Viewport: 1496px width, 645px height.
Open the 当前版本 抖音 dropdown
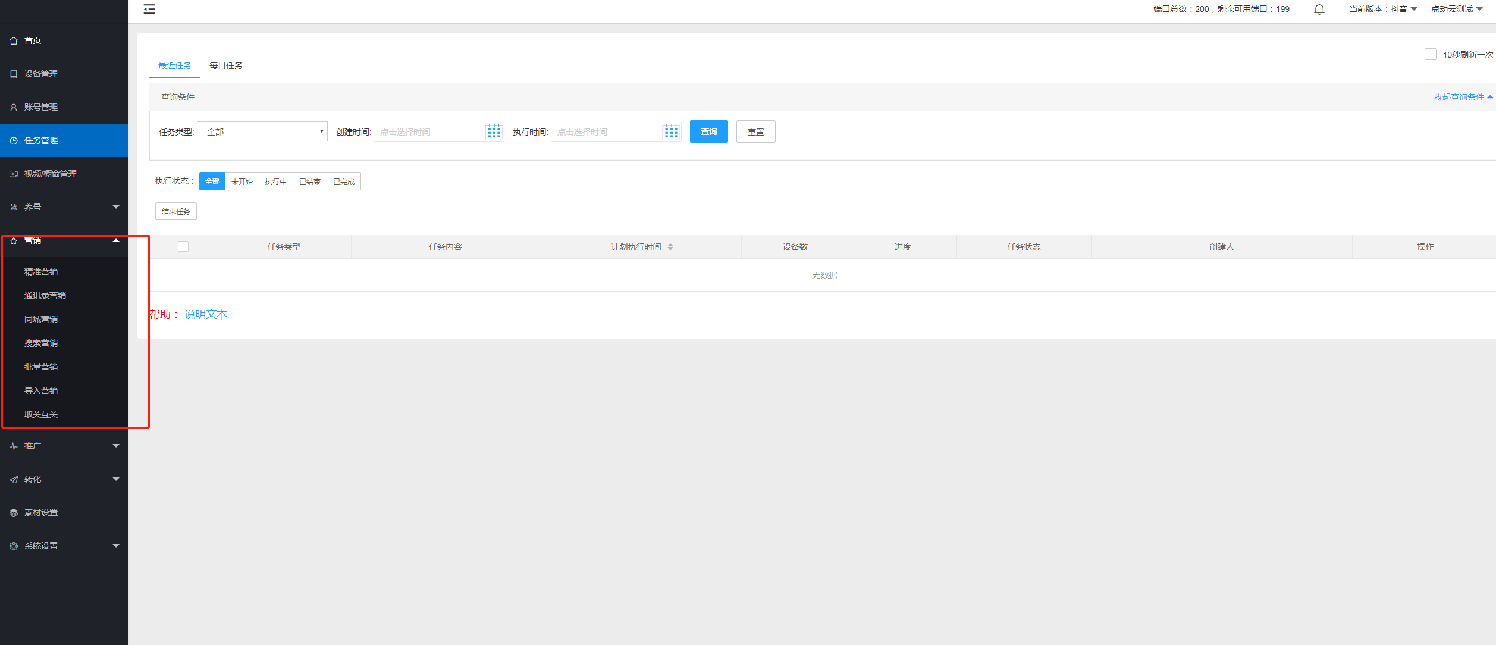coord(1382,9)
